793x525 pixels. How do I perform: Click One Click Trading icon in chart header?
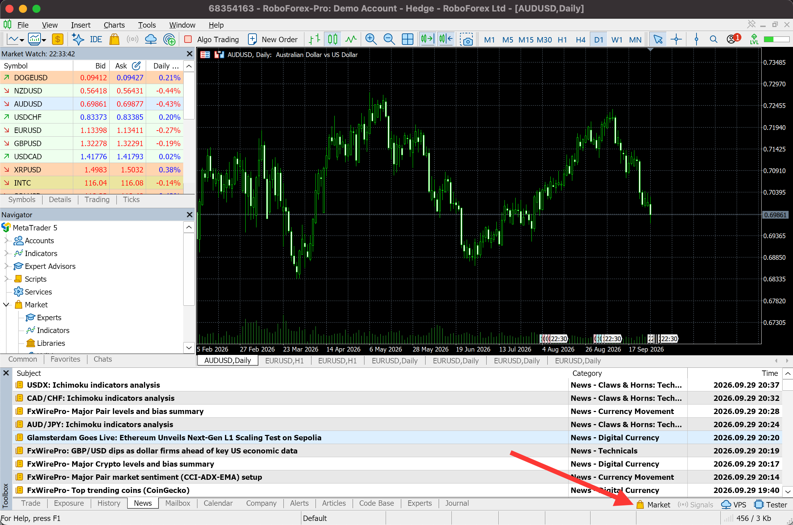tap(219, 55)
